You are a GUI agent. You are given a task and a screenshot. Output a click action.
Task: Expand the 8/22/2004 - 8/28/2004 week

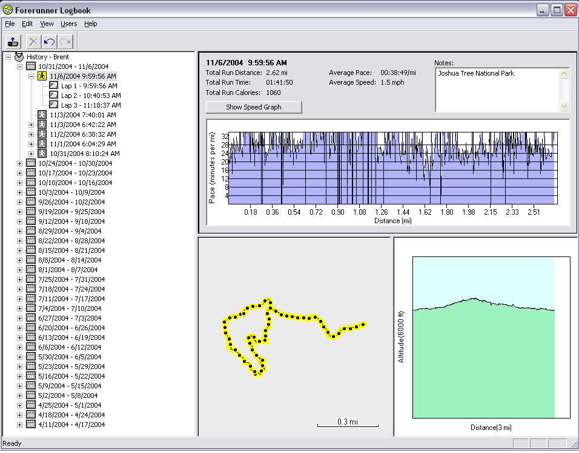[x=19, y=241]
